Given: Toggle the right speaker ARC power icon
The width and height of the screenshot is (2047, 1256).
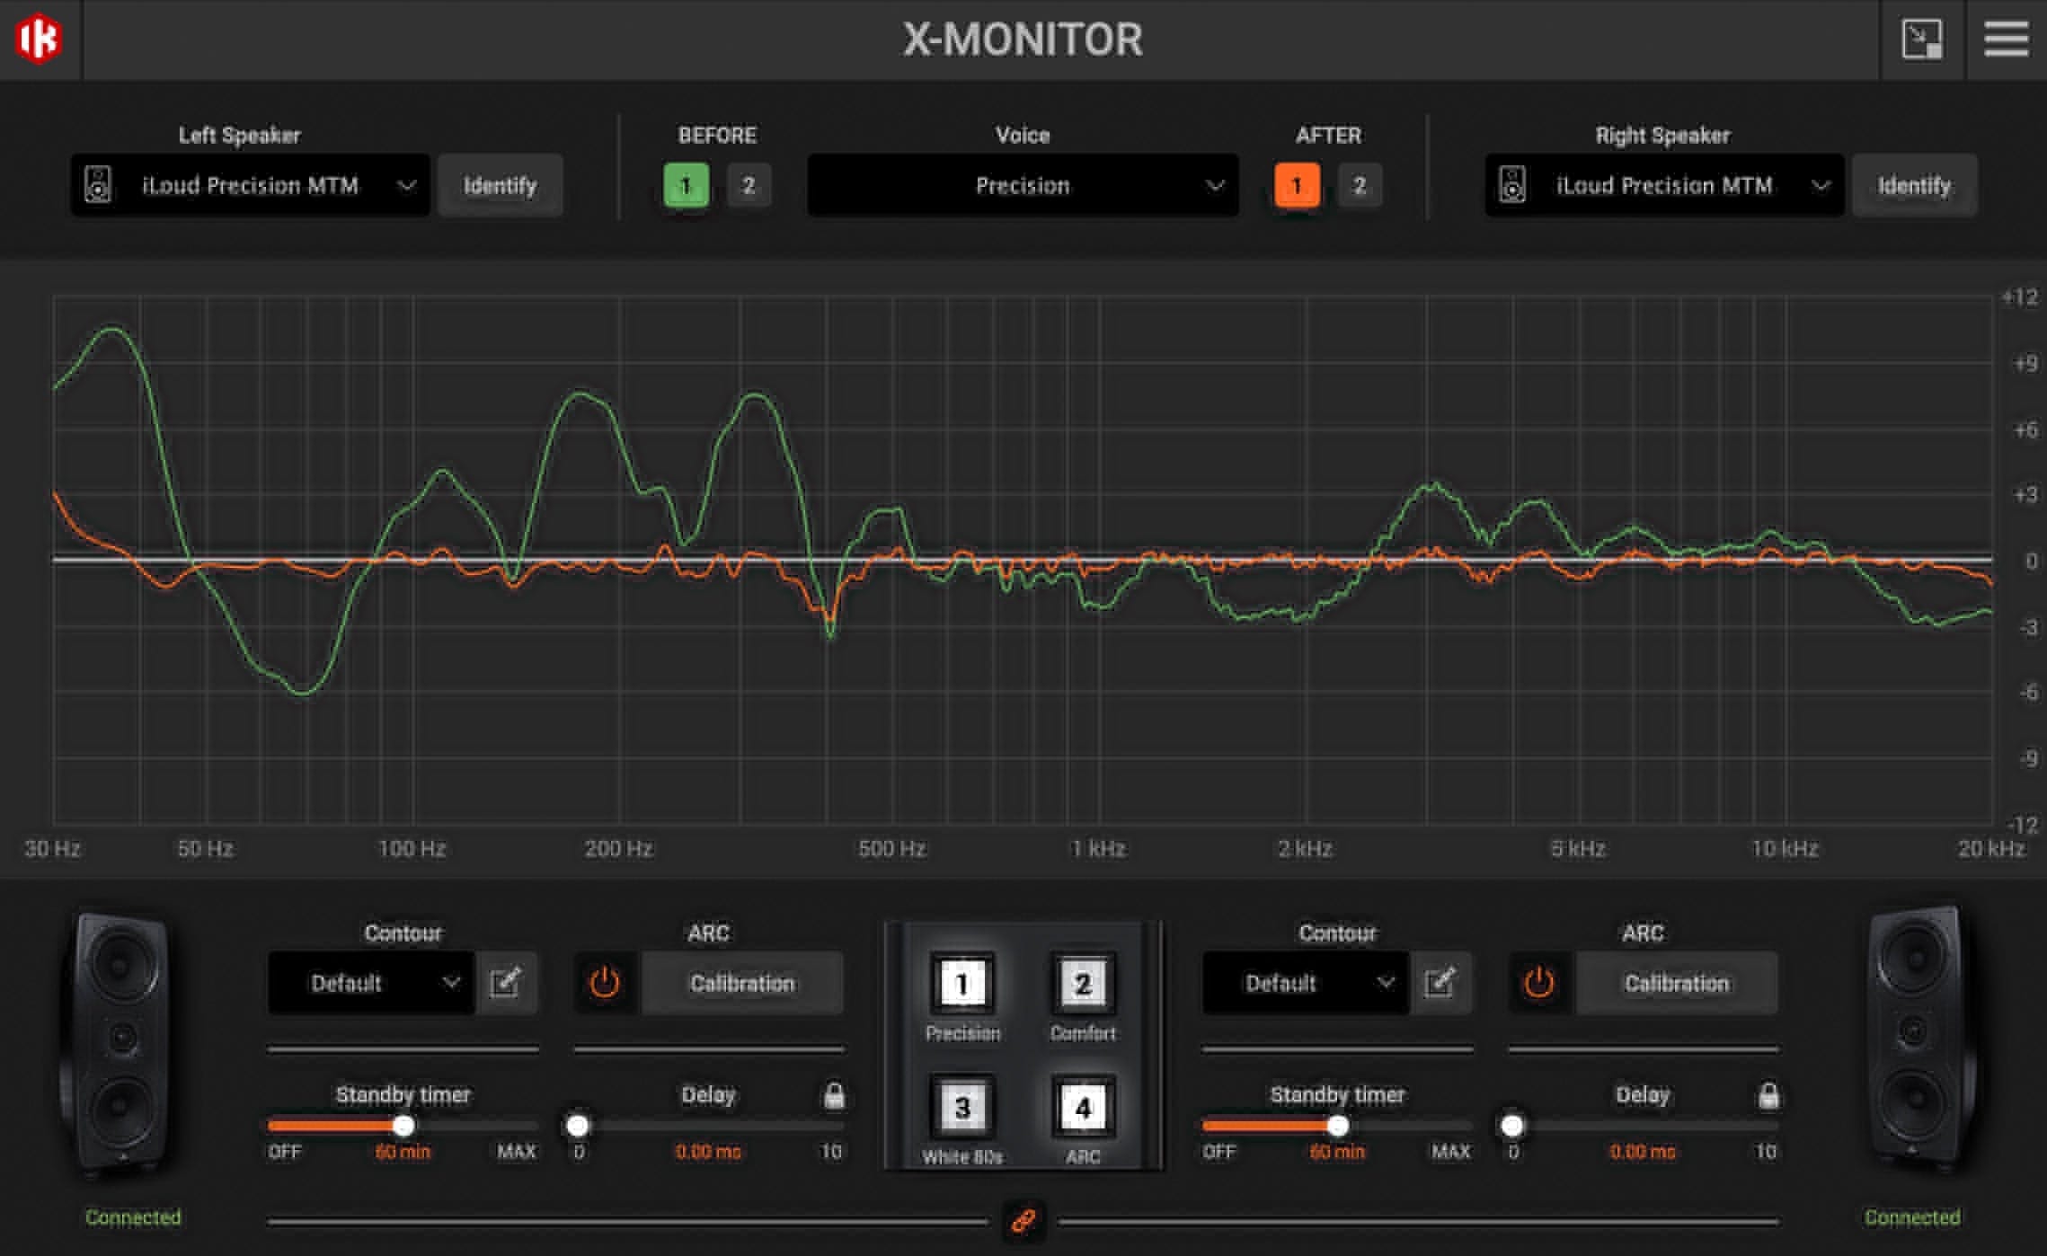Looking at the screenshot, I should pyautogui.click(x=1538, y=982).
